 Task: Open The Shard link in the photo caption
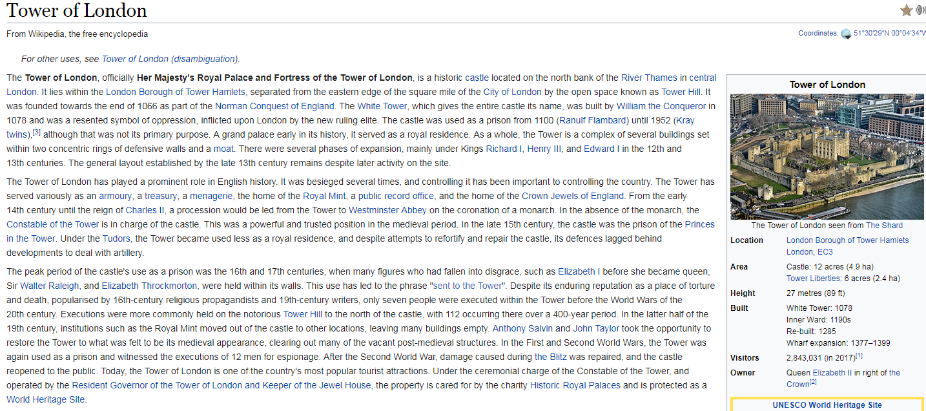coord(884,226)
